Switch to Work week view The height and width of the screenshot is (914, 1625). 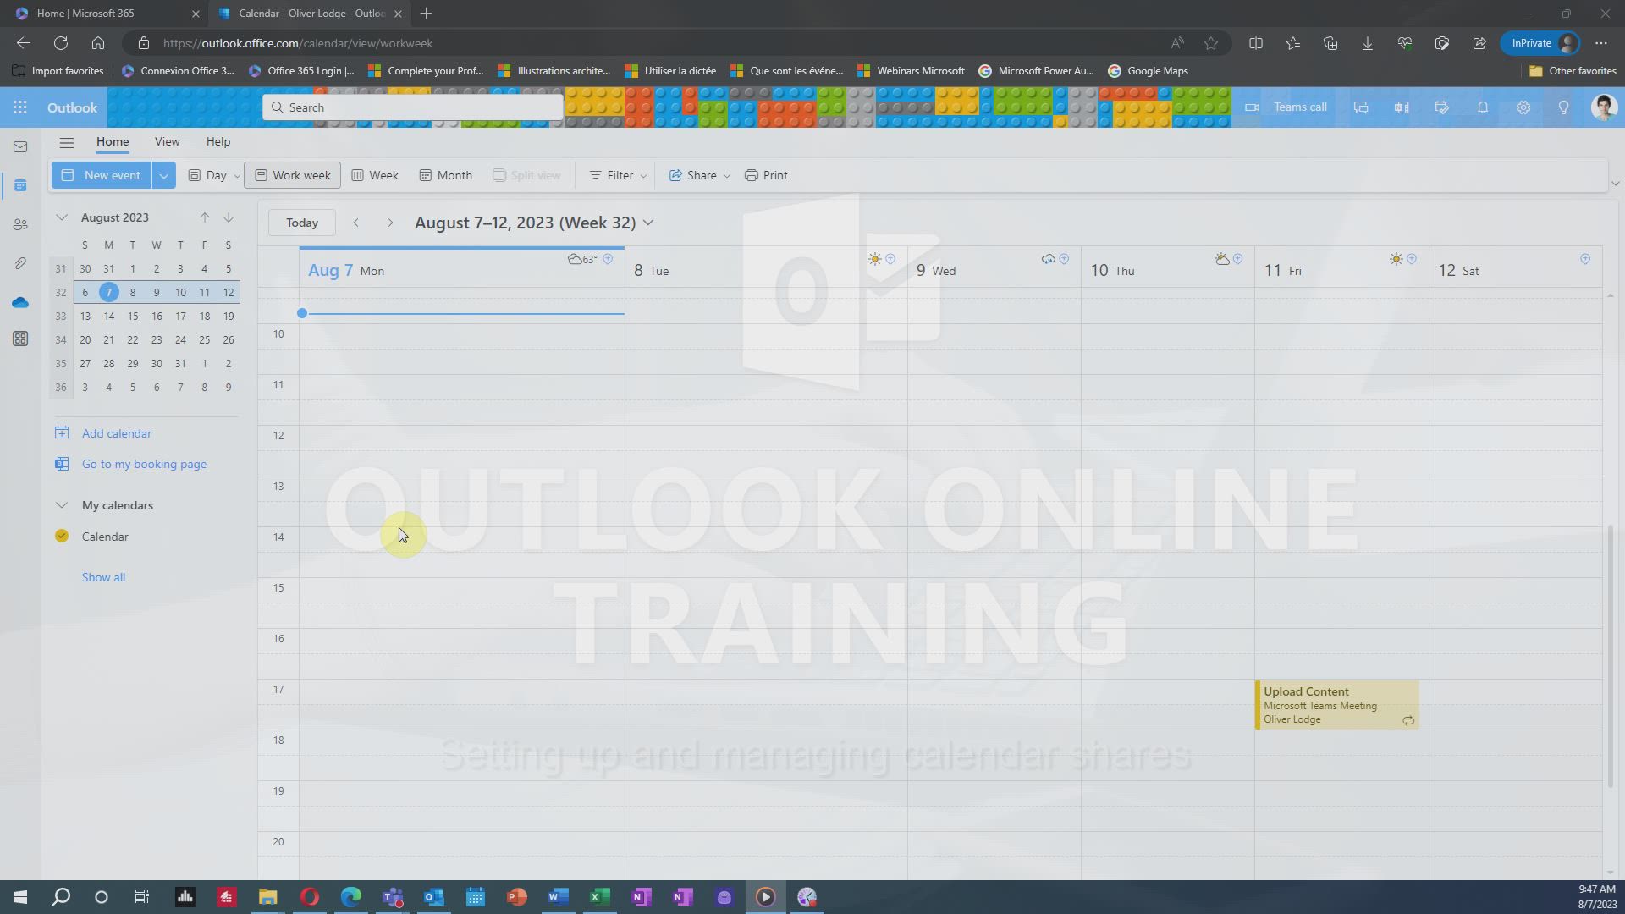coord(293,175)
